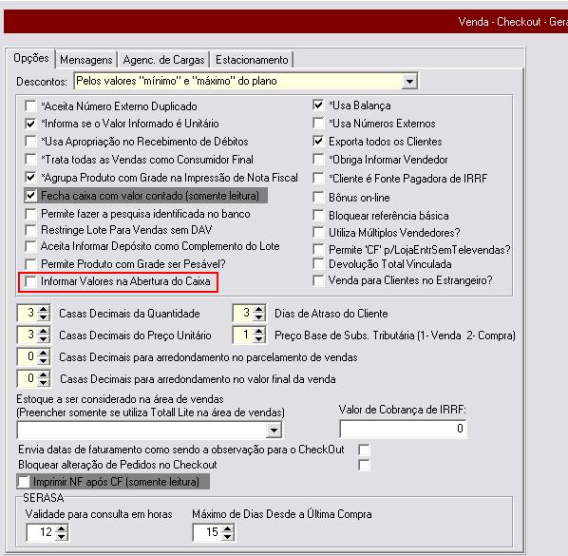Increase Máximo de Dias Desde a Última Compra
The image size is (568, 556).
pos(228,528)
